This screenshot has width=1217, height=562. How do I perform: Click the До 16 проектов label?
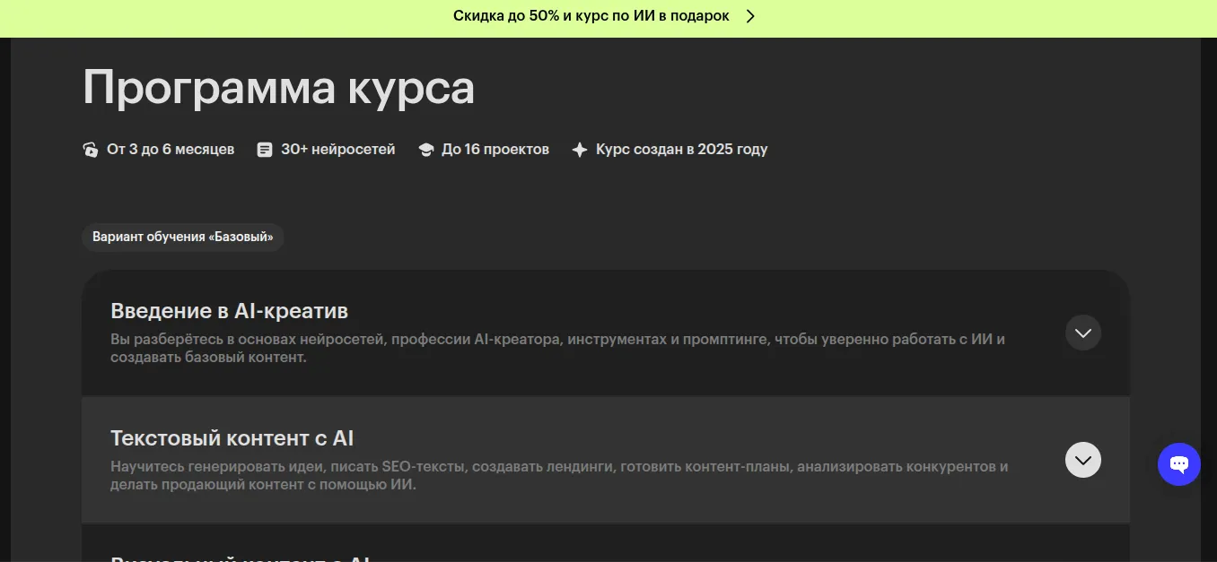[495, 150]
